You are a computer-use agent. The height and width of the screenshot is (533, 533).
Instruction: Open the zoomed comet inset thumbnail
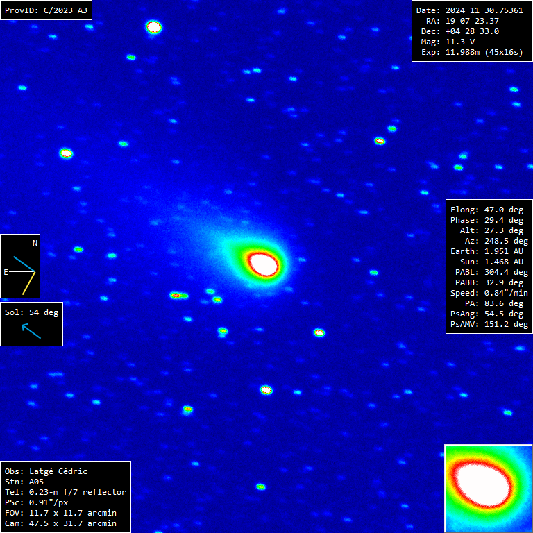coord(488,488)
